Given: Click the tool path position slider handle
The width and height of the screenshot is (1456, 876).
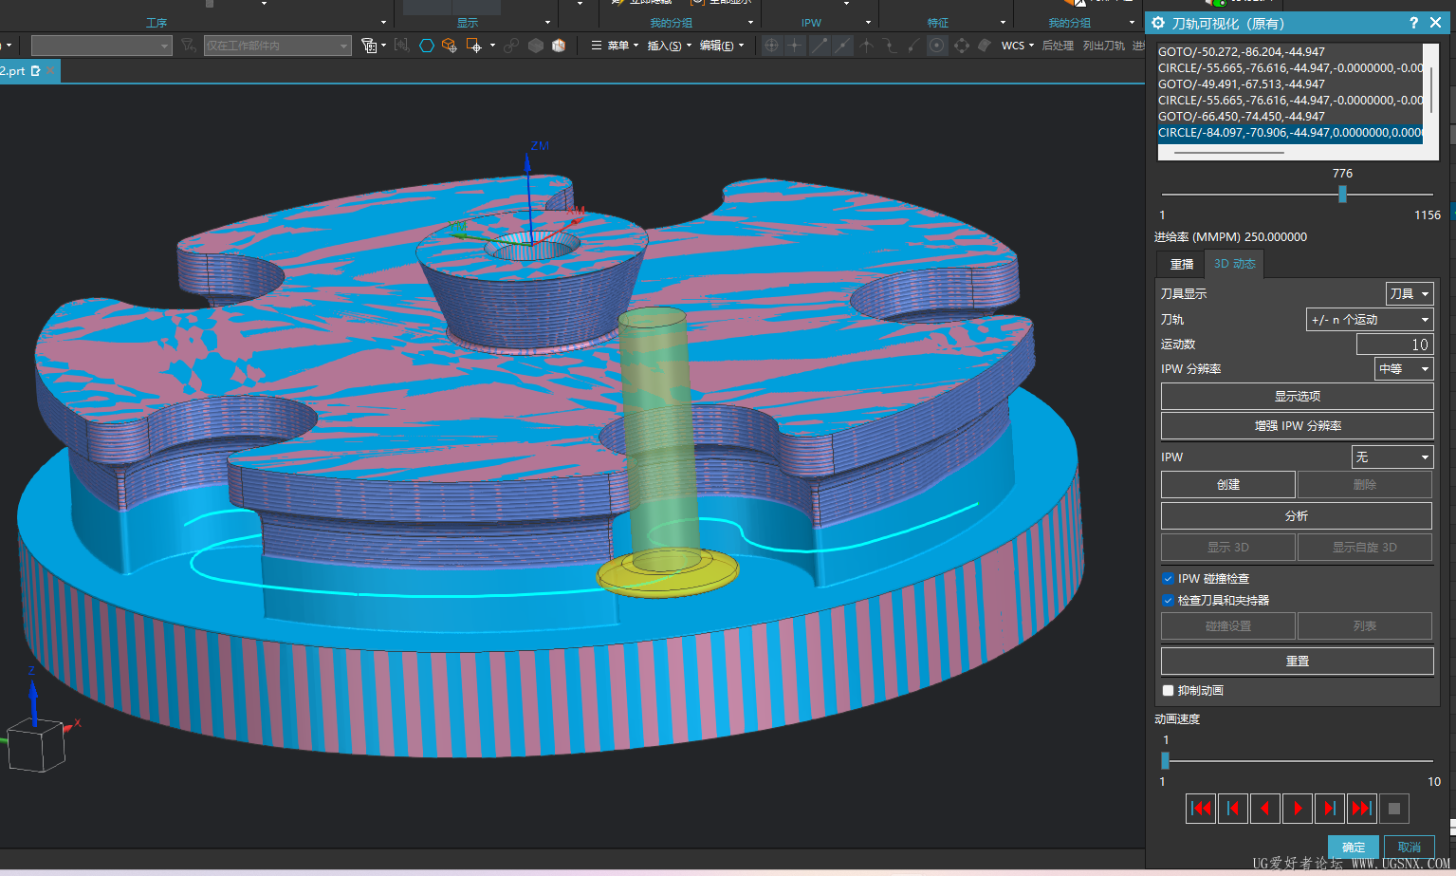Looking at the screenshot, I should 1342,195.
